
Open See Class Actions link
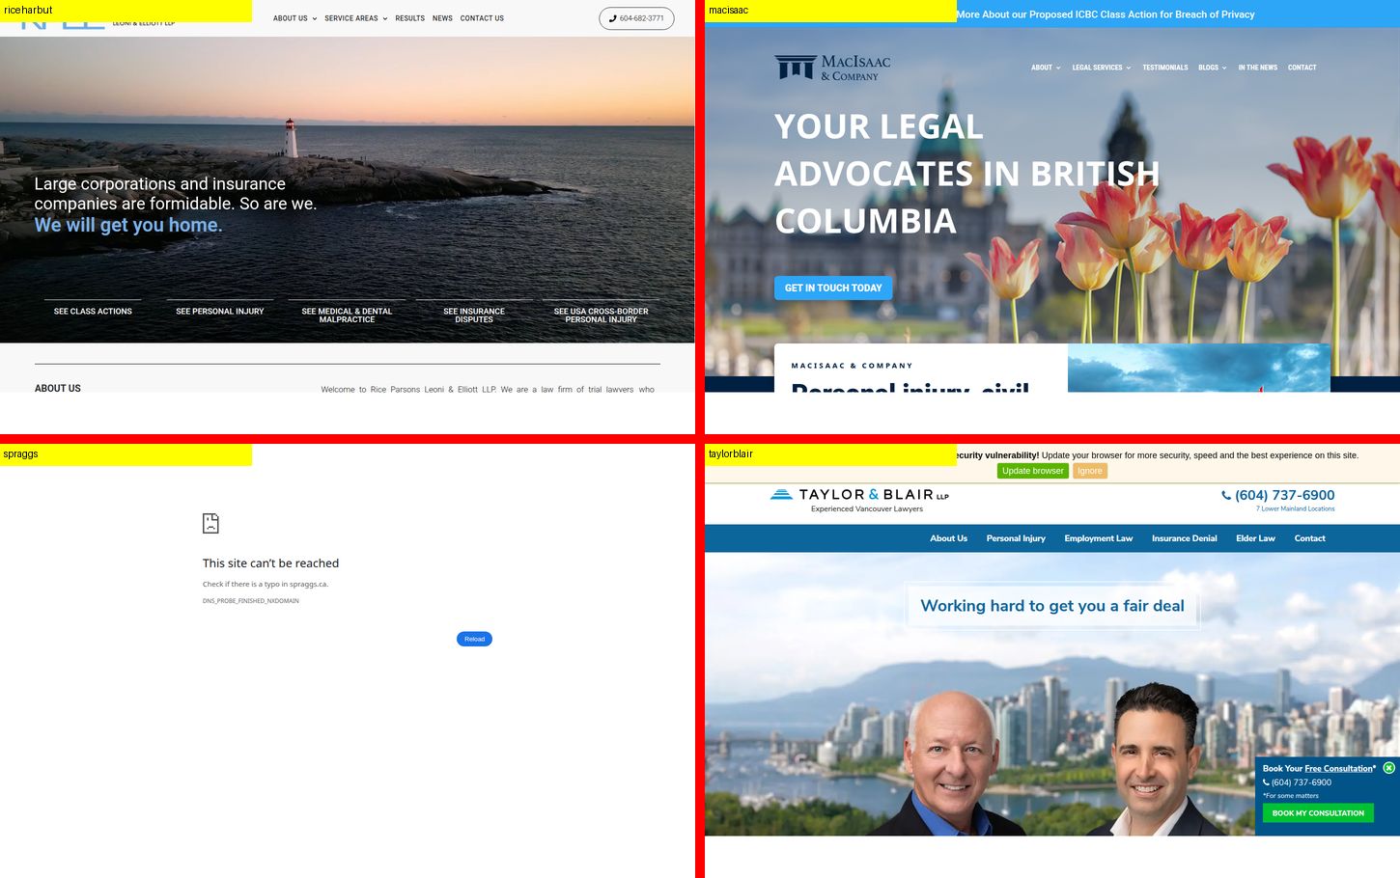click(x=93, y=312)
